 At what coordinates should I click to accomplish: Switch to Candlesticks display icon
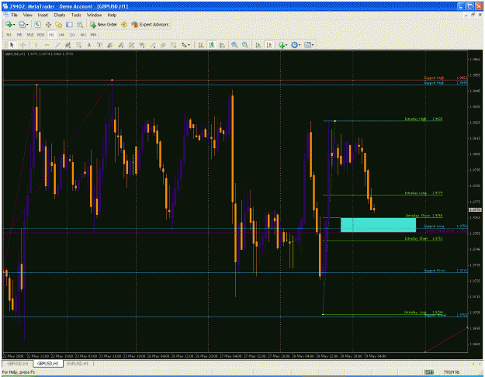point(212,45)
